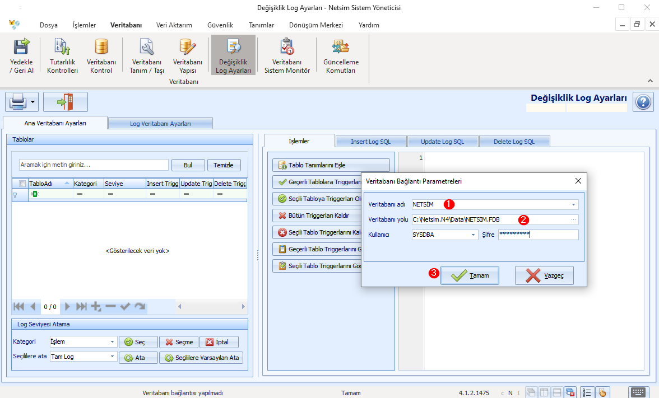Screen dimensions: 659x398
Task: Collapse the ribbon with the chevron arrow
Action: coord(650,81)
